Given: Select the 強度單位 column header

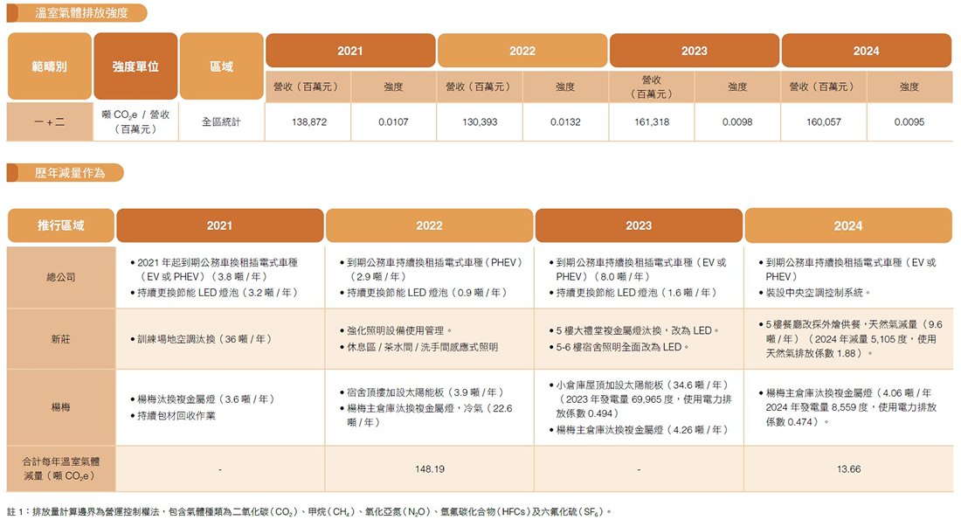Looking at the screenshot, I should pos(135,66).
